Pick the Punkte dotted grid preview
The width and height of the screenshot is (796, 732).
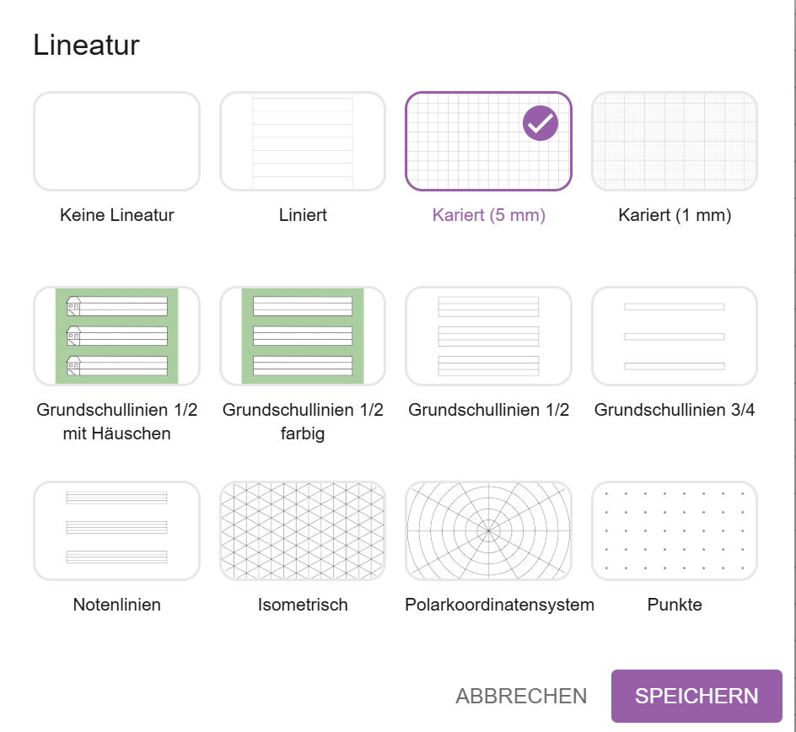[x=675, y=531]
